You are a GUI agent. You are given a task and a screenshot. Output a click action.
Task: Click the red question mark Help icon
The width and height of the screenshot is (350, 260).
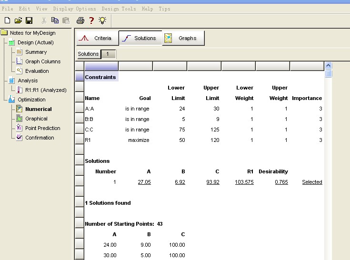pyautogui.click(x=91, y=20)
